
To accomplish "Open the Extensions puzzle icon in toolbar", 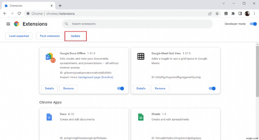I will click(x=233, y=14).
